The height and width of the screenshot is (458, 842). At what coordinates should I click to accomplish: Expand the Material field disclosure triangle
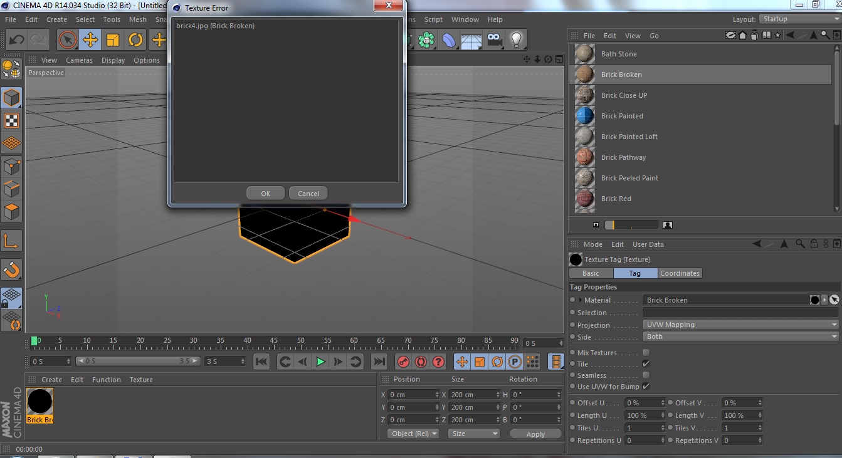pos(580,300)
